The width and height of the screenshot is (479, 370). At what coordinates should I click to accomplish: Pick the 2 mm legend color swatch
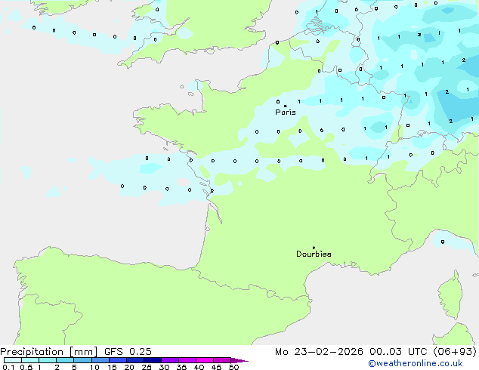tap(65, 360)
